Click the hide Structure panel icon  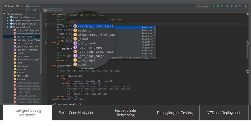[x=40, y=10]
